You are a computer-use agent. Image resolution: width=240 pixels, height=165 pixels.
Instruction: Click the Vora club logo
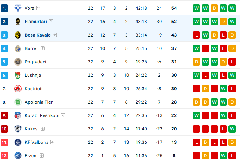coord(18,8)
